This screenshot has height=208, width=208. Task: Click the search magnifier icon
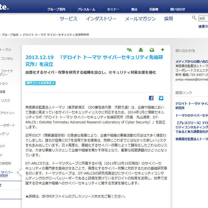pyautogui.click(x=194, y=18)
